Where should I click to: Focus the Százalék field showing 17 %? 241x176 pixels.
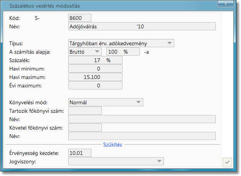[95, 60]
